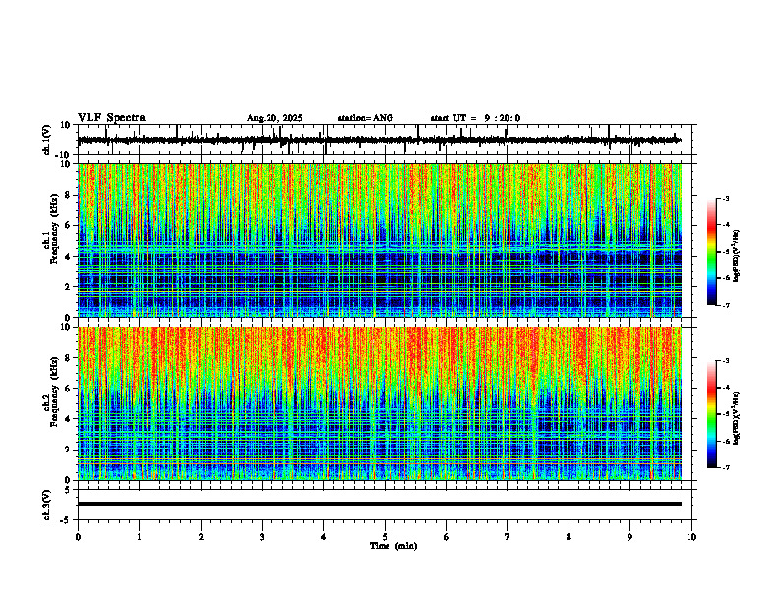Viewport: 779px width, 602px height.
Task: Click the 2 kHz tick label of ch.2 spectrogram
Action: coord(68,450)
